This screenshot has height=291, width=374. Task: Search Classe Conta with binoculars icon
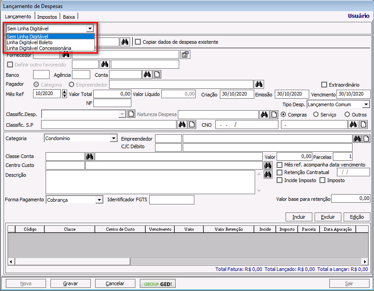tap(90, 157)
